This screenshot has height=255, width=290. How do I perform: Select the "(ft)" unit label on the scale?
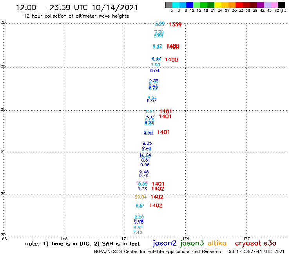[x=283, y=11]
